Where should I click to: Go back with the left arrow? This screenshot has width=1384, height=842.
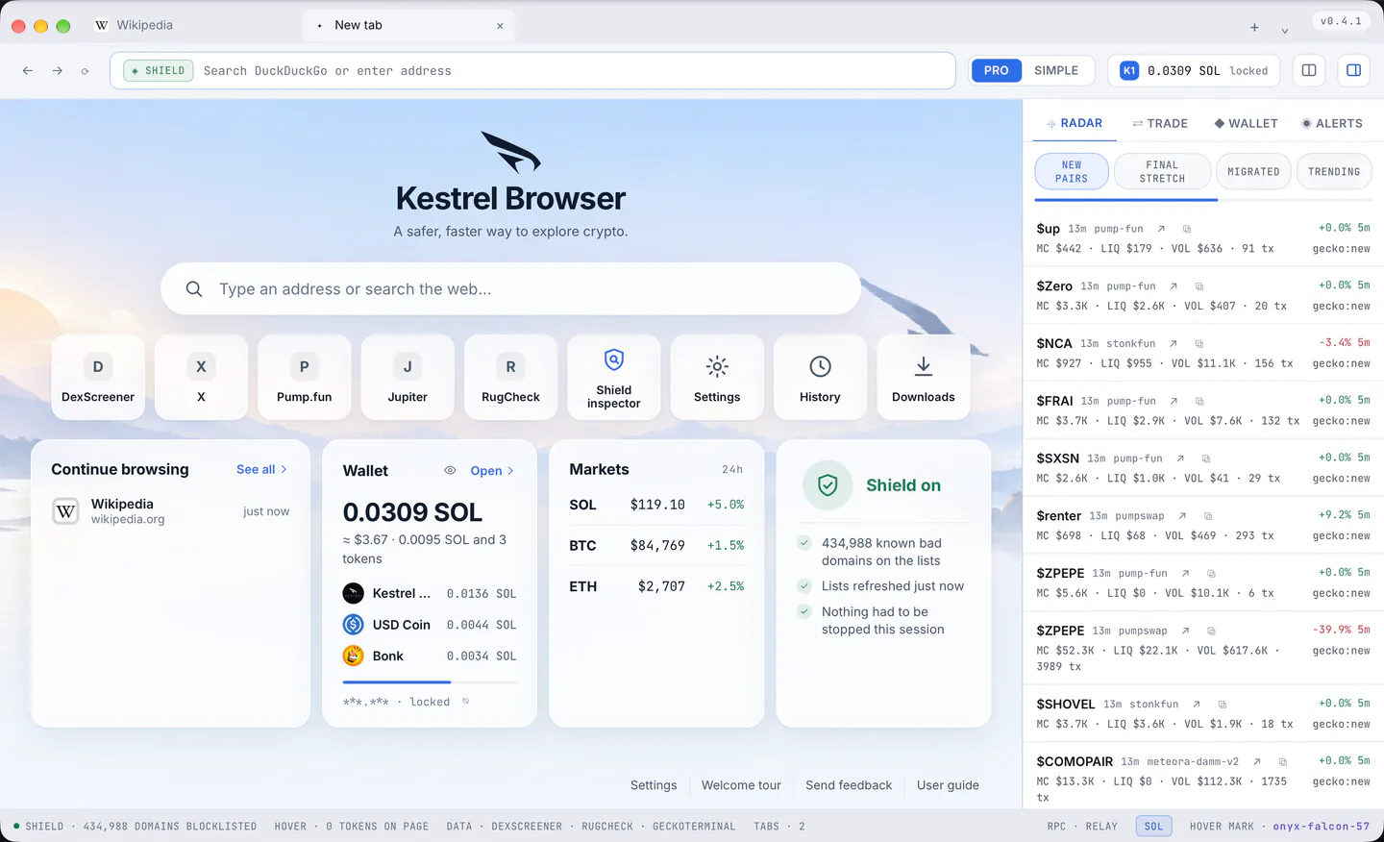[x=28, y=71]
